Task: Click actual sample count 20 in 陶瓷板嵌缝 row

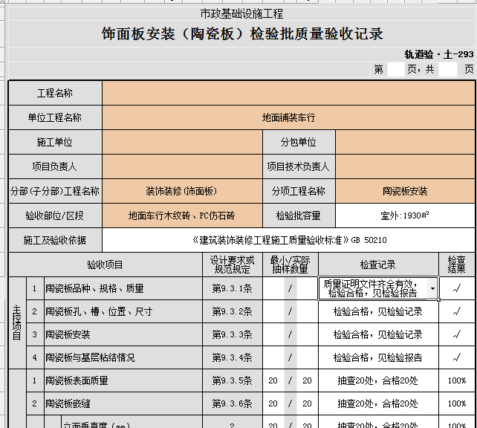Action: point(307,403)
